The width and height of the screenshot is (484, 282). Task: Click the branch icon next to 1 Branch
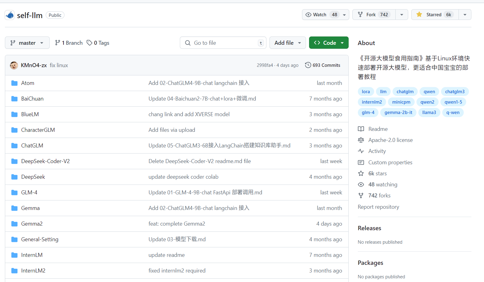57,43
